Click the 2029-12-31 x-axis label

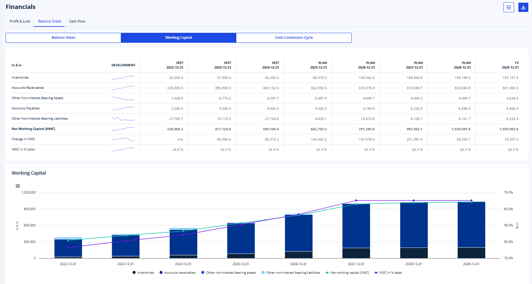[x=471, y=264]
